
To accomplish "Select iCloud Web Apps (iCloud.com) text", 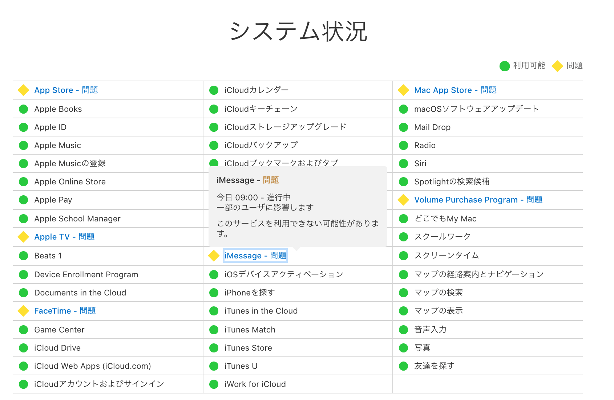I will (93, 366).
